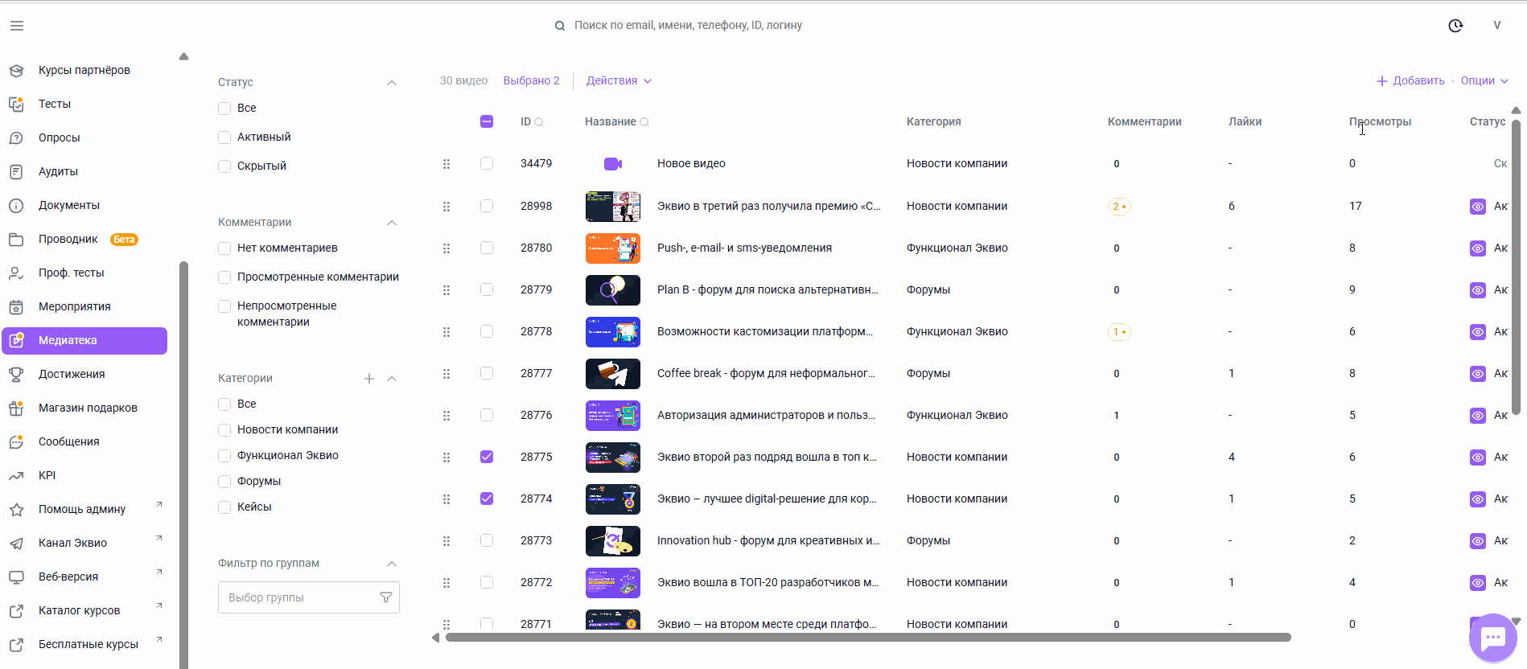Click the Достижения trophy icon

[16, 375]
